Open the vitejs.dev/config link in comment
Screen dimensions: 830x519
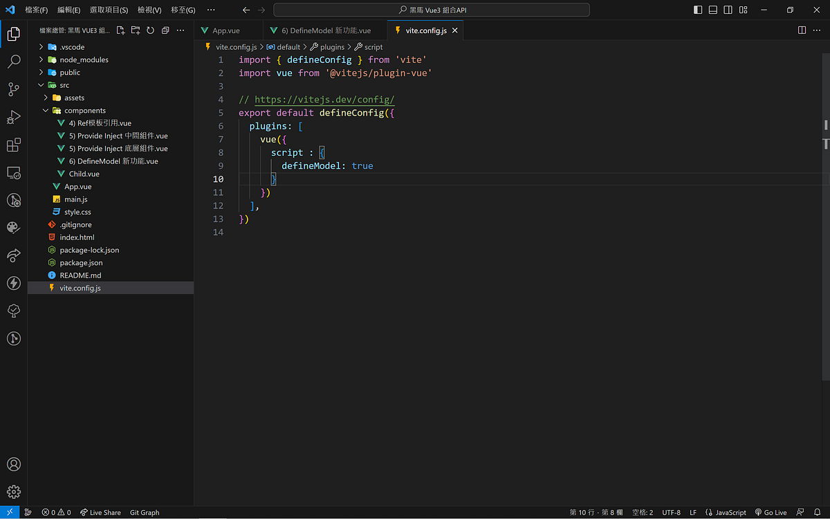coord(324,99)
